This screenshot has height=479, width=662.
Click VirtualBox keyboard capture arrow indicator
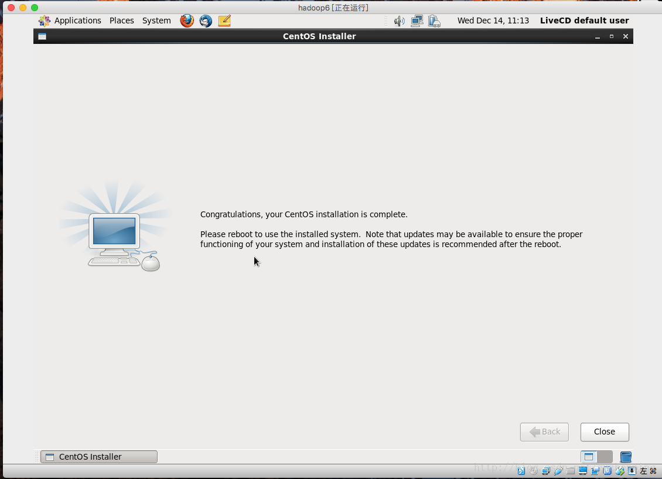(x=632, y=471)
